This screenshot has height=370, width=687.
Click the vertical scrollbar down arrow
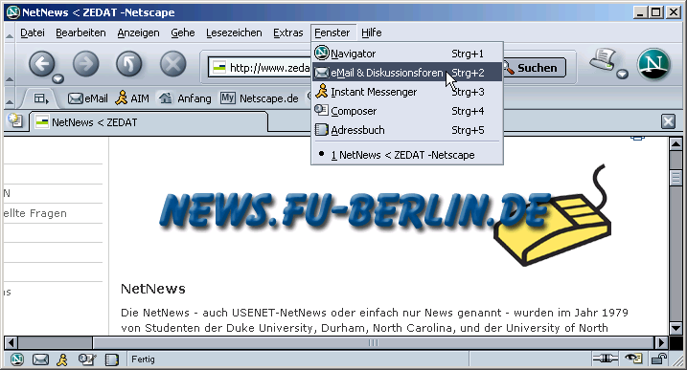[676, 328]
